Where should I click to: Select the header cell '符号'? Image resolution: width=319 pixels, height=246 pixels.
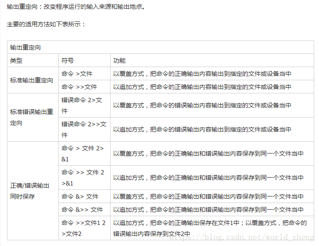coord(84,61)
